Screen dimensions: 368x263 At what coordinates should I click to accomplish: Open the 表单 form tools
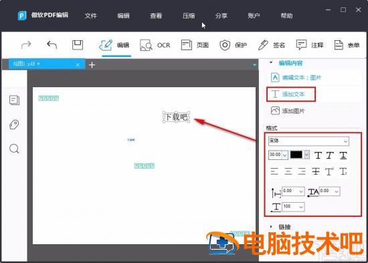click(347, 45)
